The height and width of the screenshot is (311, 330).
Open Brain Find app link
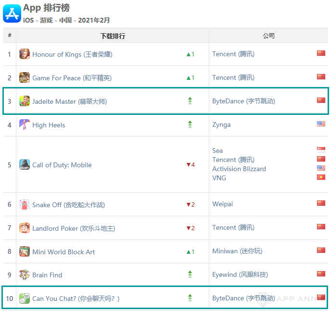[47, 275]
